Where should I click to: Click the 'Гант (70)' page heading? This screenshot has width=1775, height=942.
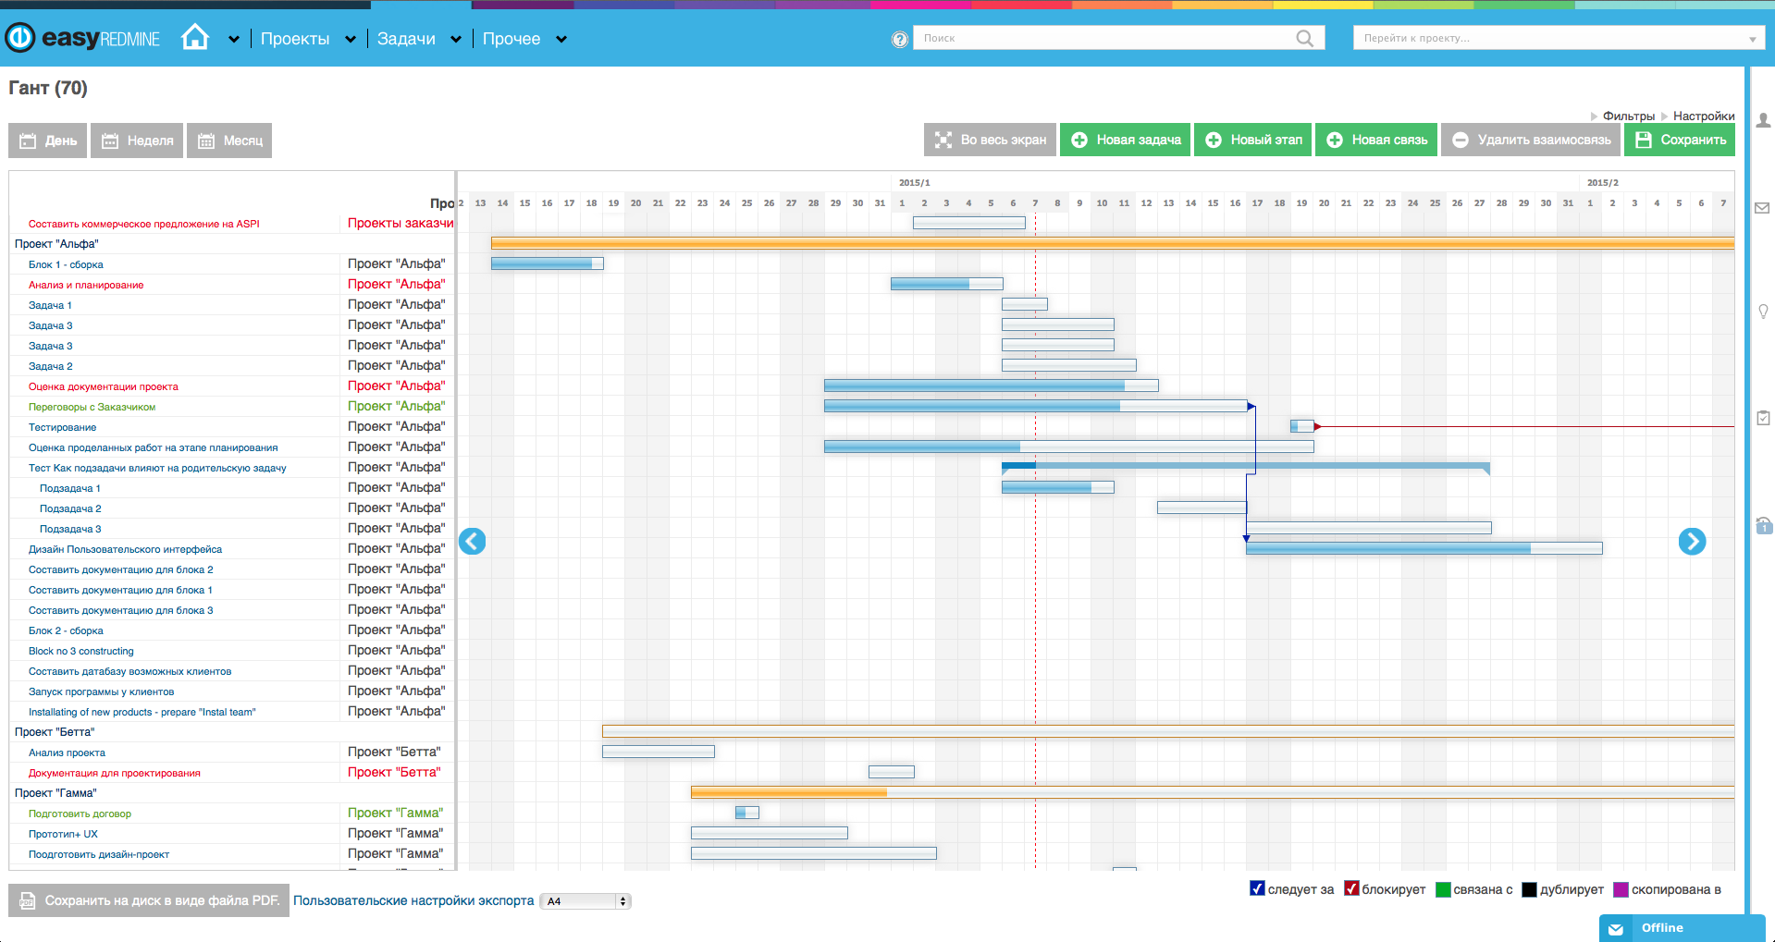click(x=48, y=88)
